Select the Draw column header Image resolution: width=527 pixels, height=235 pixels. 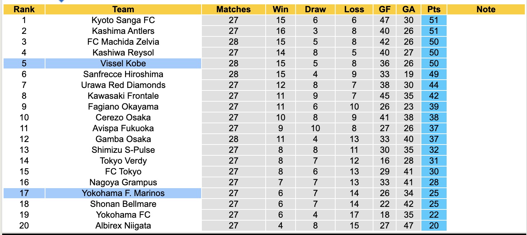coord(315,9)
